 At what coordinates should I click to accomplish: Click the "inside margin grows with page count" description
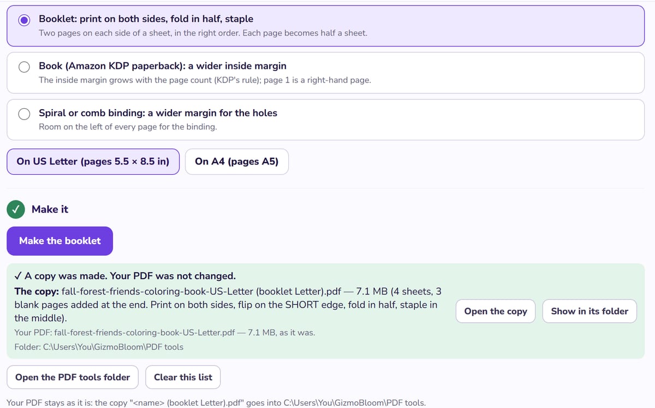(205, 80)
